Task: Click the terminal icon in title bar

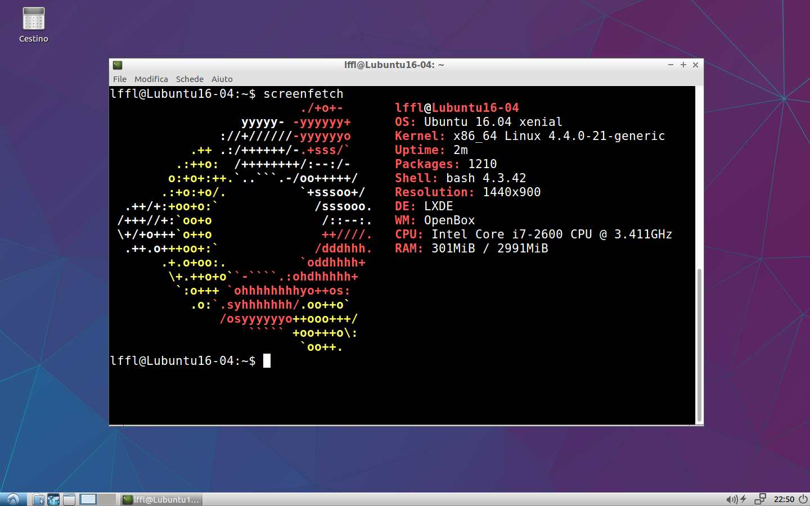Action: [118, 65]
